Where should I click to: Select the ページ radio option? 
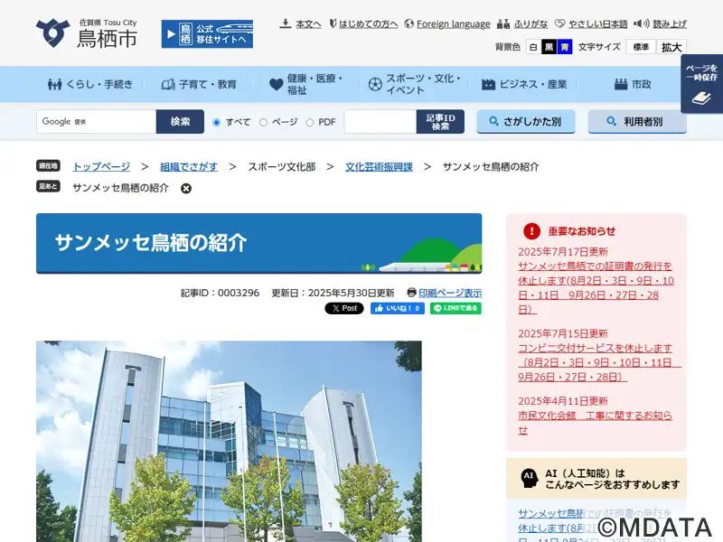(263, 123)
